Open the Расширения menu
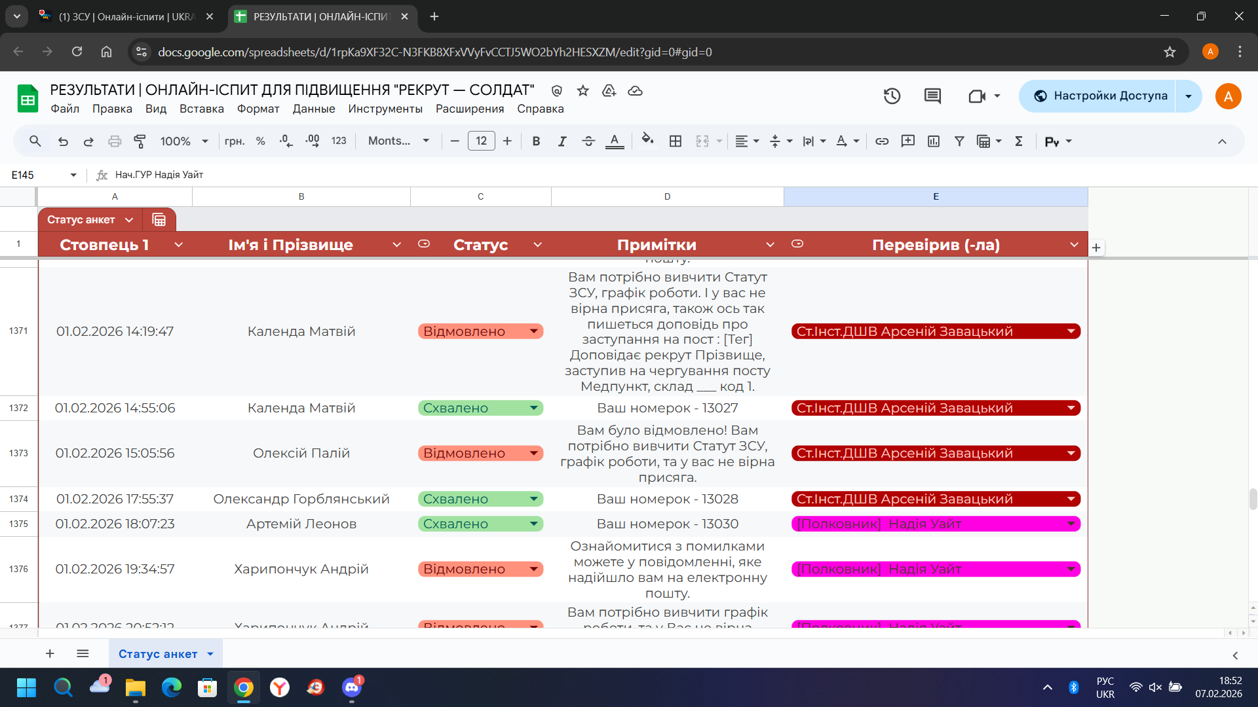1258x707 pixels. 470,109
